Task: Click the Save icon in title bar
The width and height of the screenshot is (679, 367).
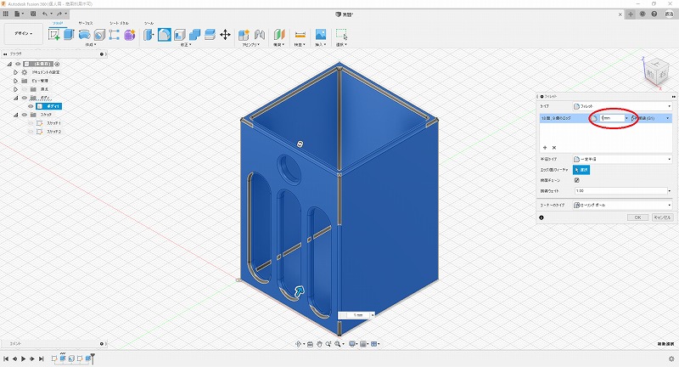Action: pos(31,14)
